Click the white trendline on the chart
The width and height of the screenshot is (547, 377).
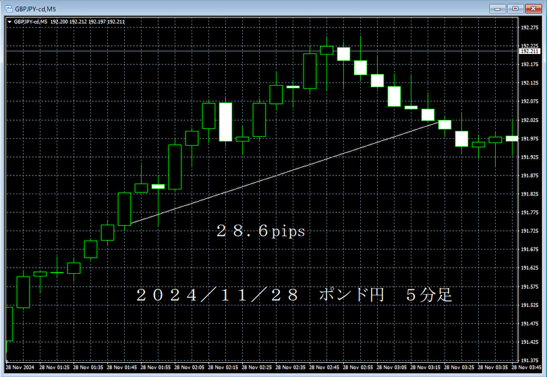[285, 173]
